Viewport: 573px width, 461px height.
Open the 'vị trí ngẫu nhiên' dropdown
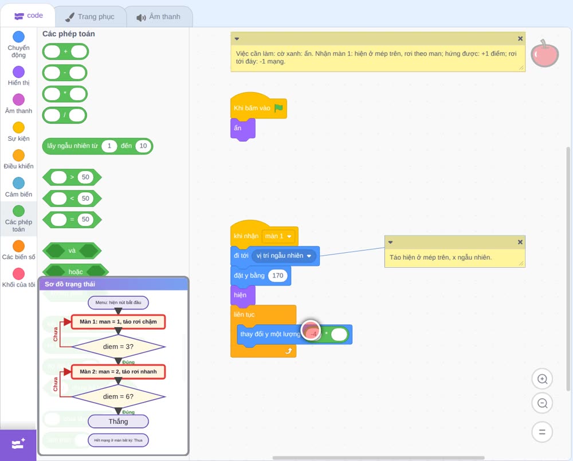tap(284, 256)
